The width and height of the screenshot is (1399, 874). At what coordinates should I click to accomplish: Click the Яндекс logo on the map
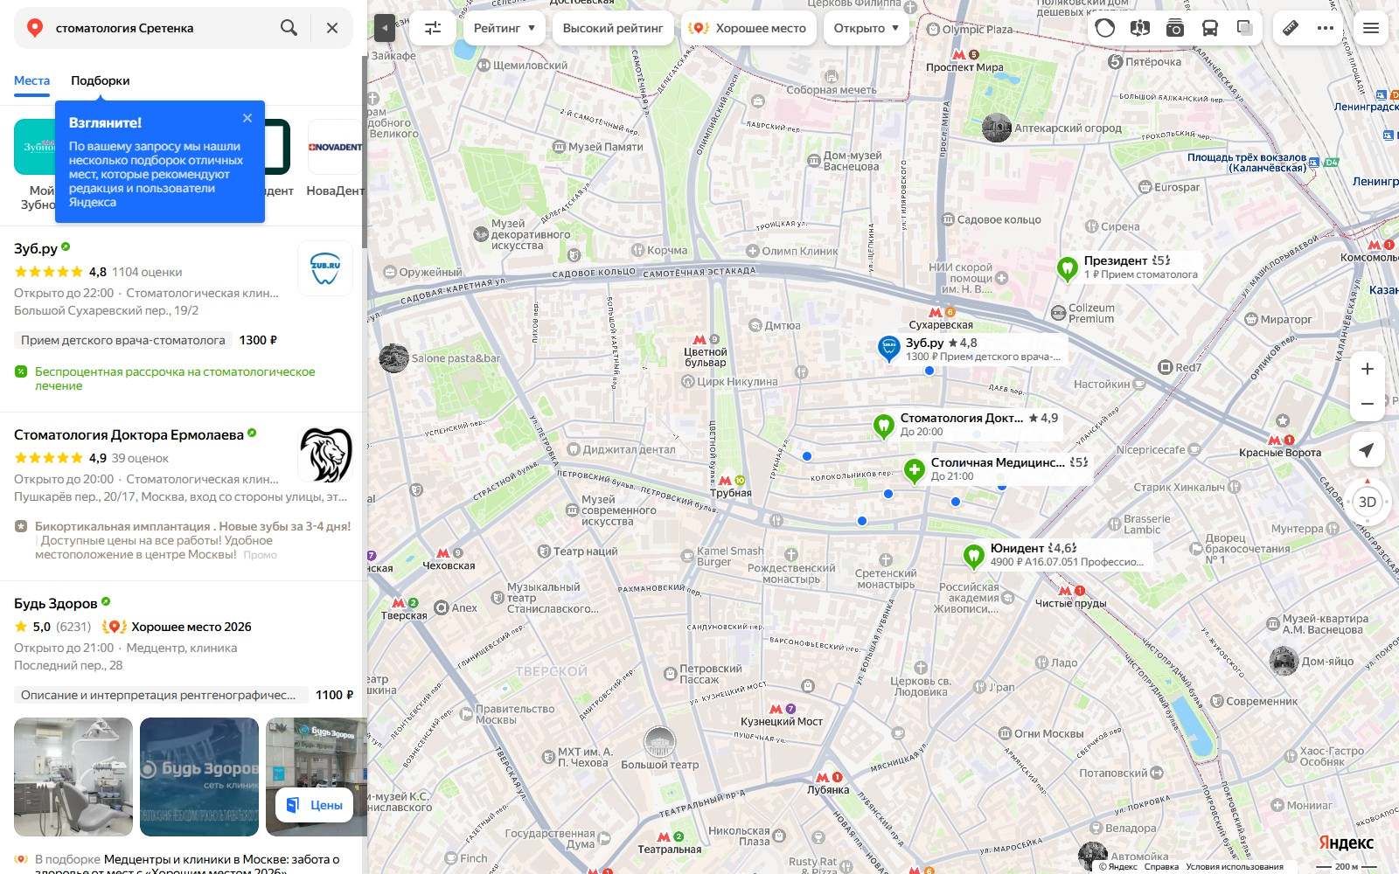pyautogui.click(x=1346, y=843)
